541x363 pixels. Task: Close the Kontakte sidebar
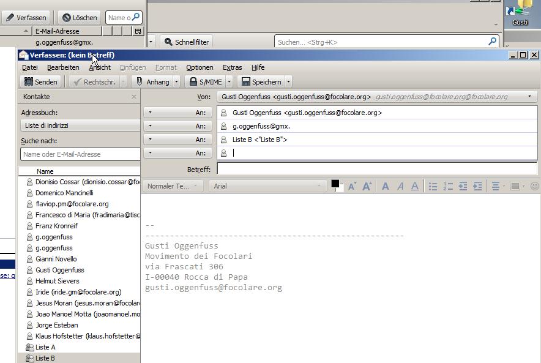pyautogui.click(x=134, y=97)
